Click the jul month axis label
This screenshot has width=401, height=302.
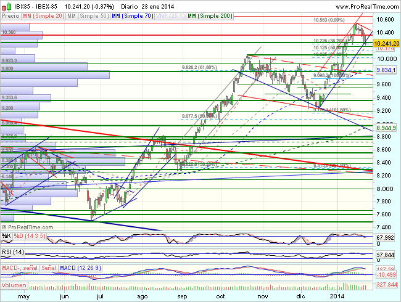(100, 296)
